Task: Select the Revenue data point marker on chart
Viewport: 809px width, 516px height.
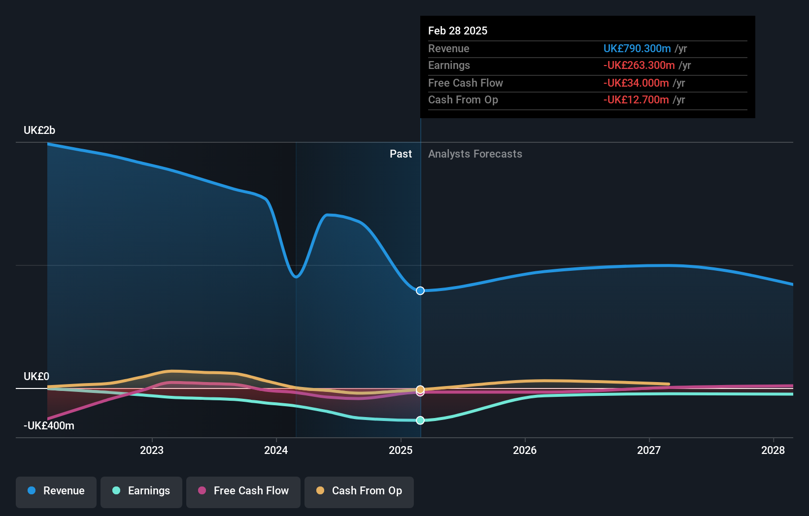Action: point(420,290)
